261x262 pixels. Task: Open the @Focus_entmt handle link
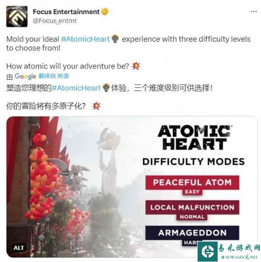click(55, 21)
